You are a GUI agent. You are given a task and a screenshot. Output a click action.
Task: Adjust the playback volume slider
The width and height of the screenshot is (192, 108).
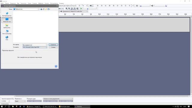160,6
